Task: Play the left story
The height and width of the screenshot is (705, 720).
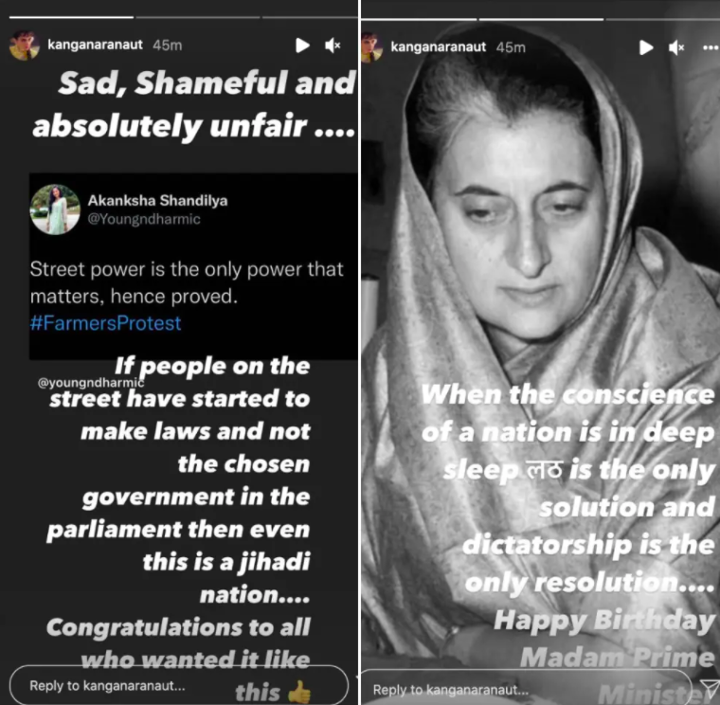Action: point(302,45)
